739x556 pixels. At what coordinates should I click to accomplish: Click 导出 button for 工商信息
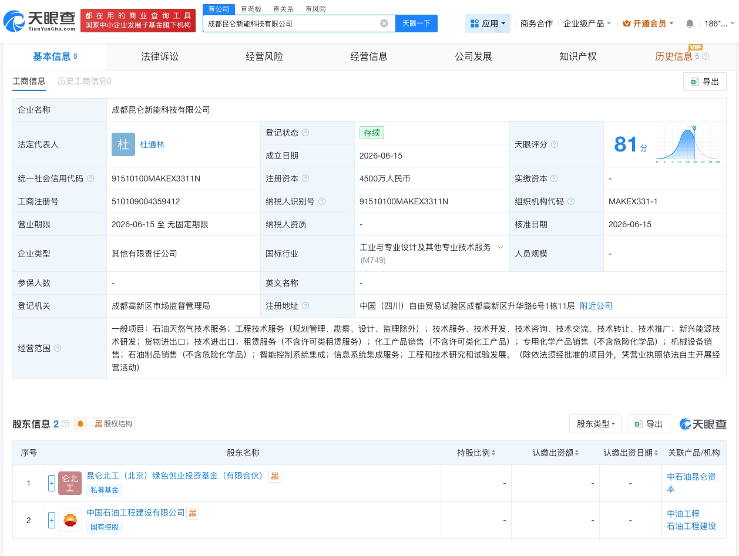705,82
